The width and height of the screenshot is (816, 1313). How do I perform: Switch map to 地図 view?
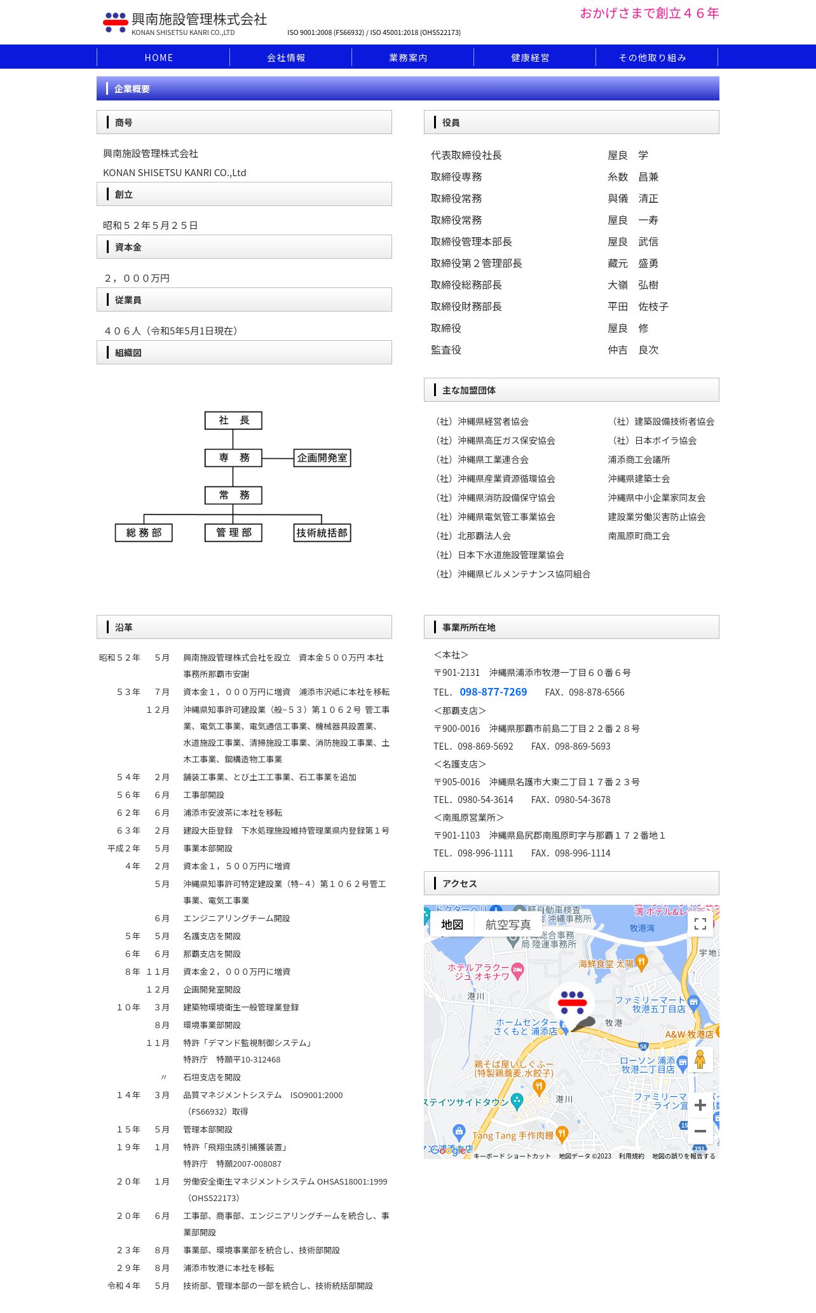coord(452,925)
